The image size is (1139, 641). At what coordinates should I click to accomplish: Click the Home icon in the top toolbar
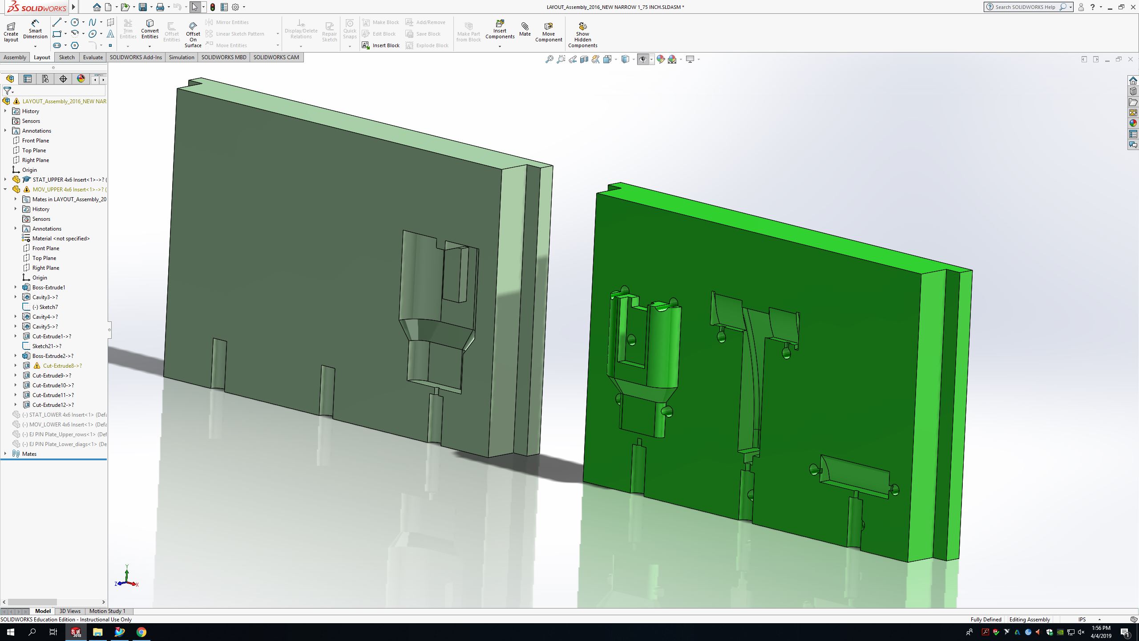tap(97, 7)
